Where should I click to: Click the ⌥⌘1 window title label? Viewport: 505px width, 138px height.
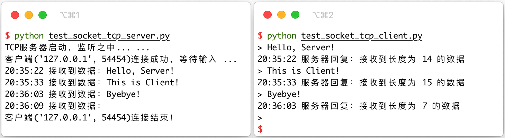point(69,15)
